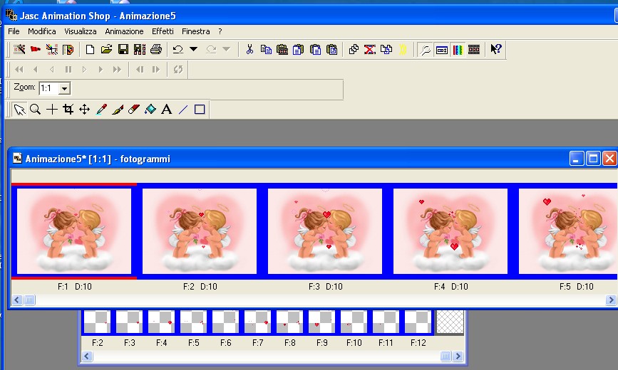Click the propagate paste icon
This screenshot has height=370, width=618.
[x=386, y=49]
